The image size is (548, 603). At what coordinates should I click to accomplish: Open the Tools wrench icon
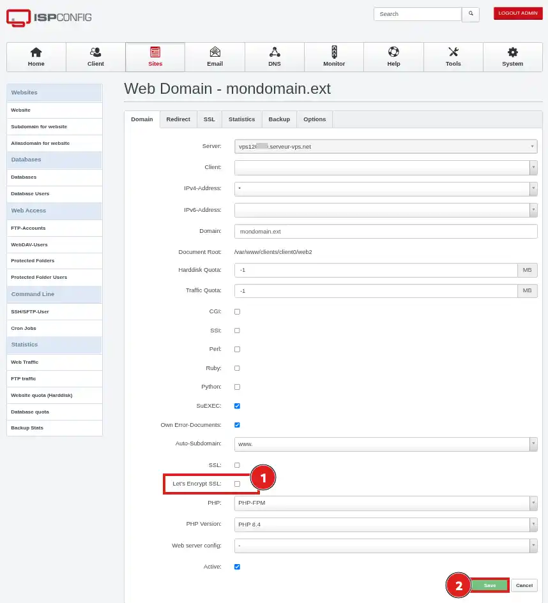pyautogui.click(x=453, y=52)
